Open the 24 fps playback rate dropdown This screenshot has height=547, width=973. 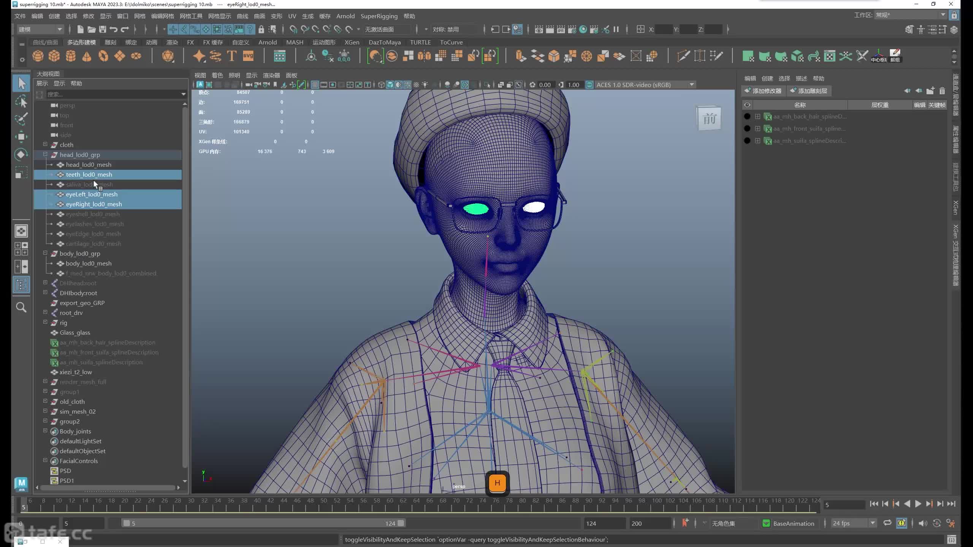(x=873, y=523)
